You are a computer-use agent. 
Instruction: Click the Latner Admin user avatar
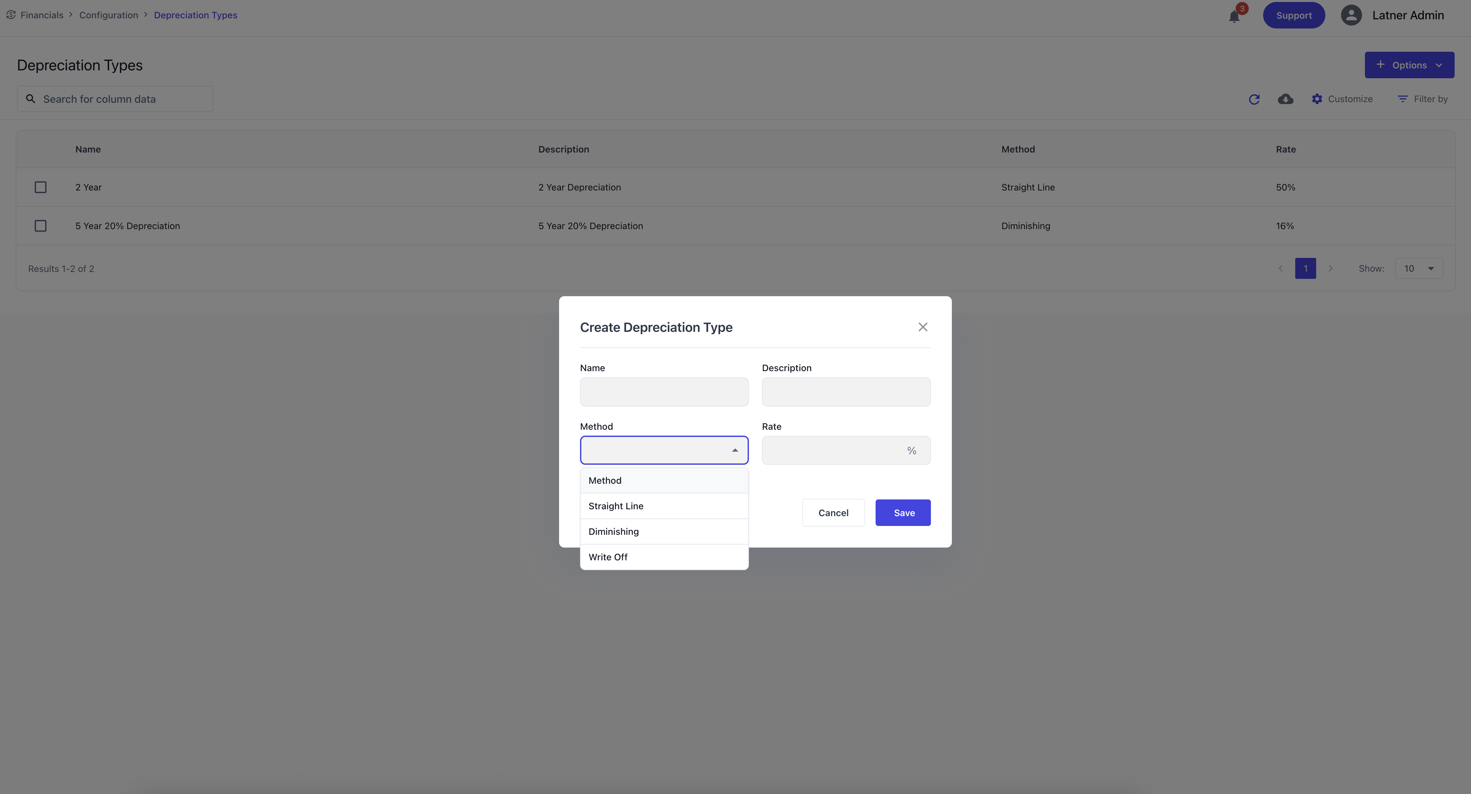pyautogui.click(x=1351, y=15)
